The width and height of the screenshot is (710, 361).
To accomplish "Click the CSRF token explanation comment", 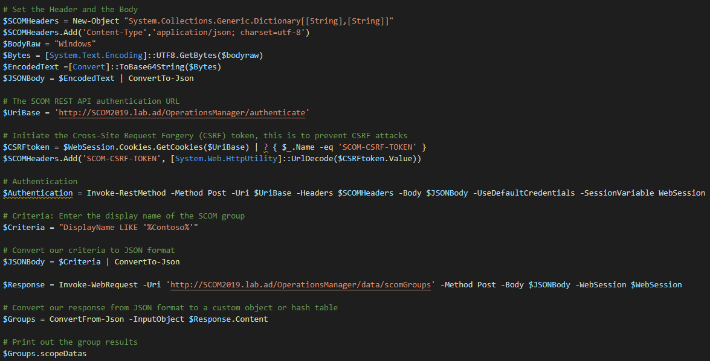I will click(x=205, y=136).
